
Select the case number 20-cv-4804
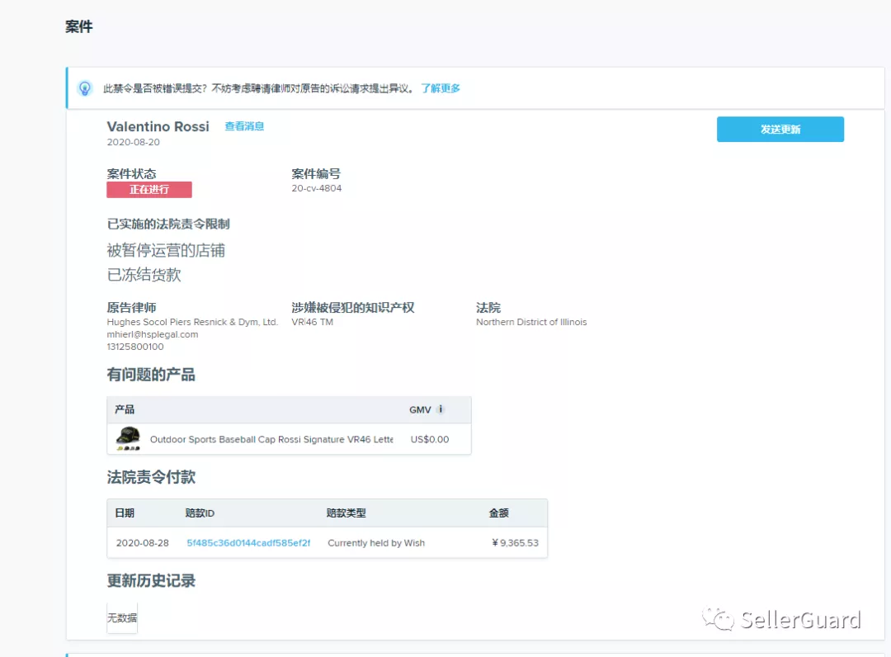click(317, 187)
